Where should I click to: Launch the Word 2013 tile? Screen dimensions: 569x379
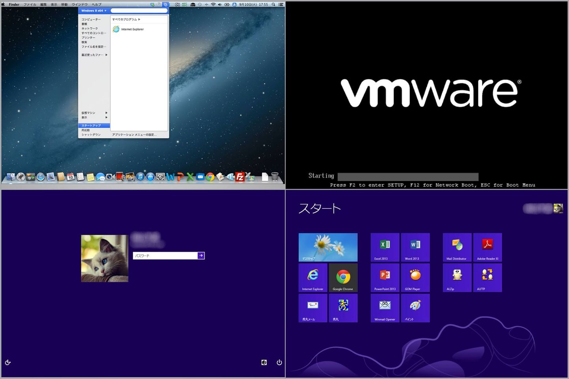pos(415,247)
